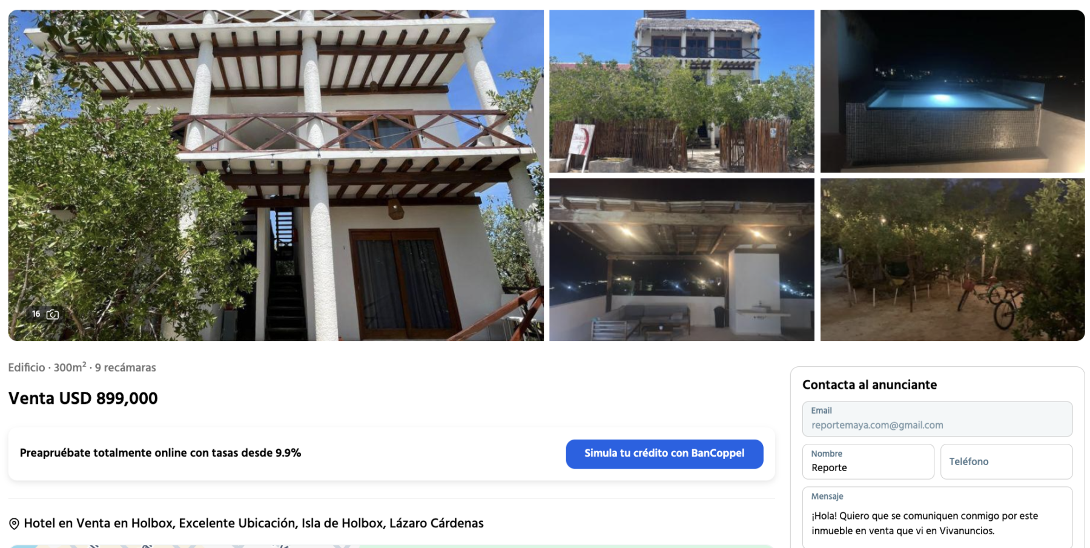Focus the Nombre field containing Reporte

(868, 461)
